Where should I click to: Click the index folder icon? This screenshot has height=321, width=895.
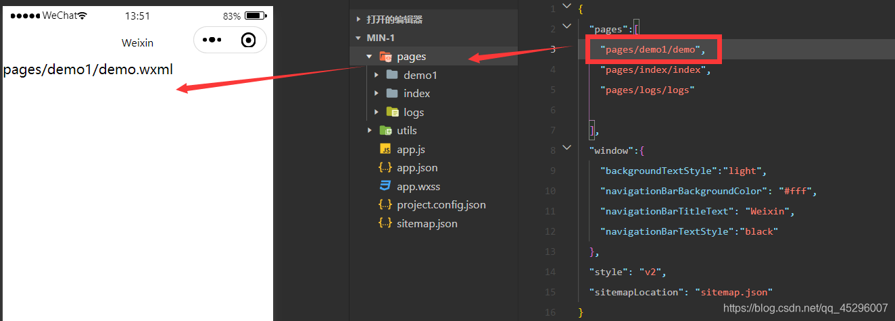[x=392, y=94]
